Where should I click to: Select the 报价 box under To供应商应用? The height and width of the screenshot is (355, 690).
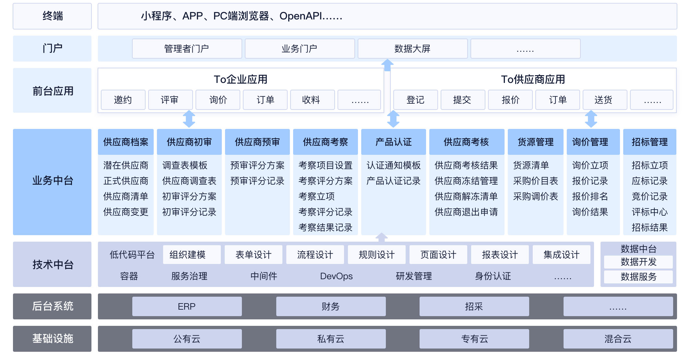[510, 100]
